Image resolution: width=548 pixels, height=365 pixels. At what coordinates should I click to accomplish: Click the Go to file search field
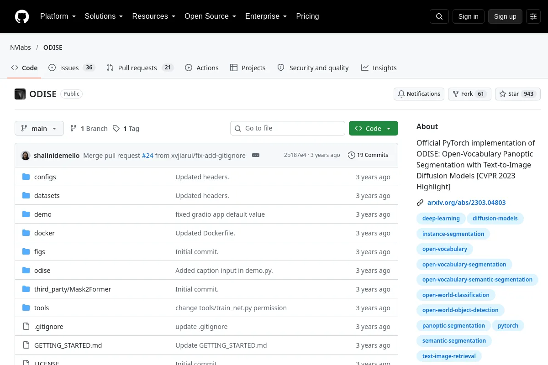288,129
